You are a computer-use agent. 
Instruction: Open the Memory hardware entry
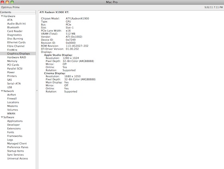click(x=12, y=61)
